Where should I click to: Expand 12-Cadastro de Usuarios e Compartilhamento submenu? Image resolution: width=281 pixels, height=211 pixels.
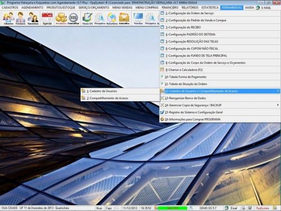pos(220,91)
